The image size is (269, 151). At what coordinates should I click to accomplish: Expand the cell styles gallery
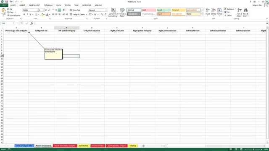(202, 15)
